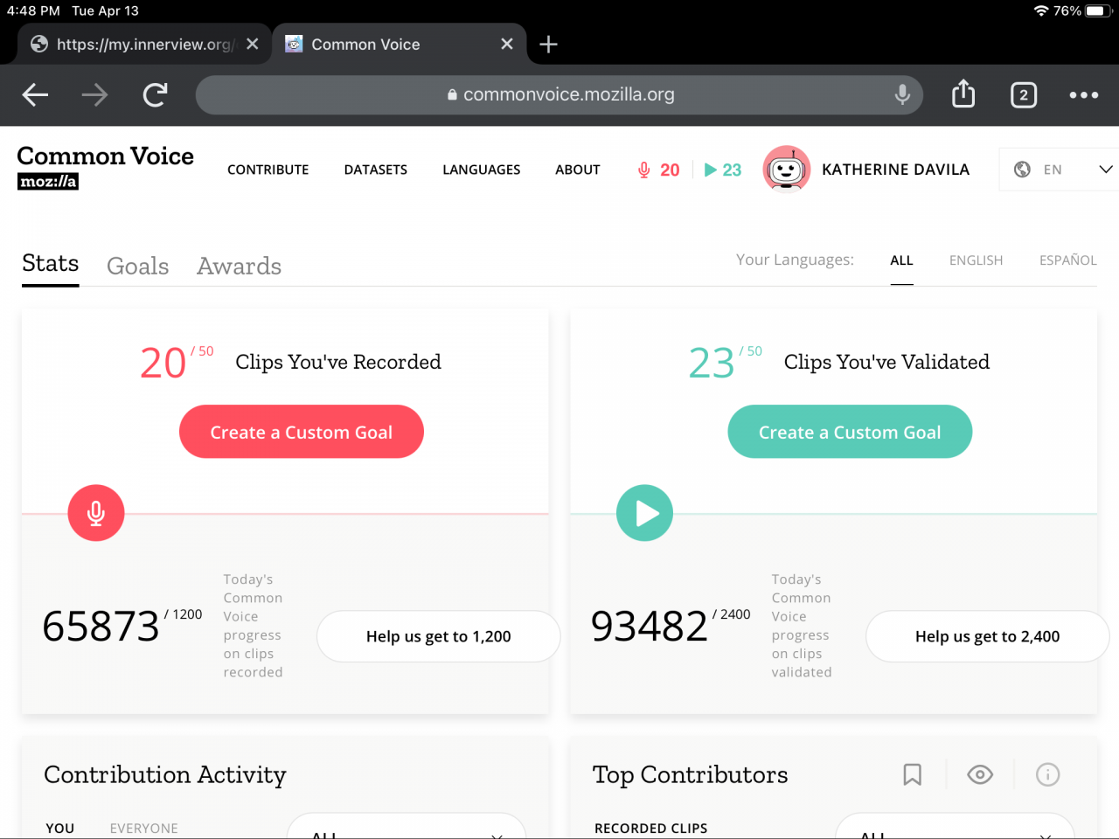1119x839 pixels.
Task: Click the green play validate circle
Action: [x=645, y=513]
